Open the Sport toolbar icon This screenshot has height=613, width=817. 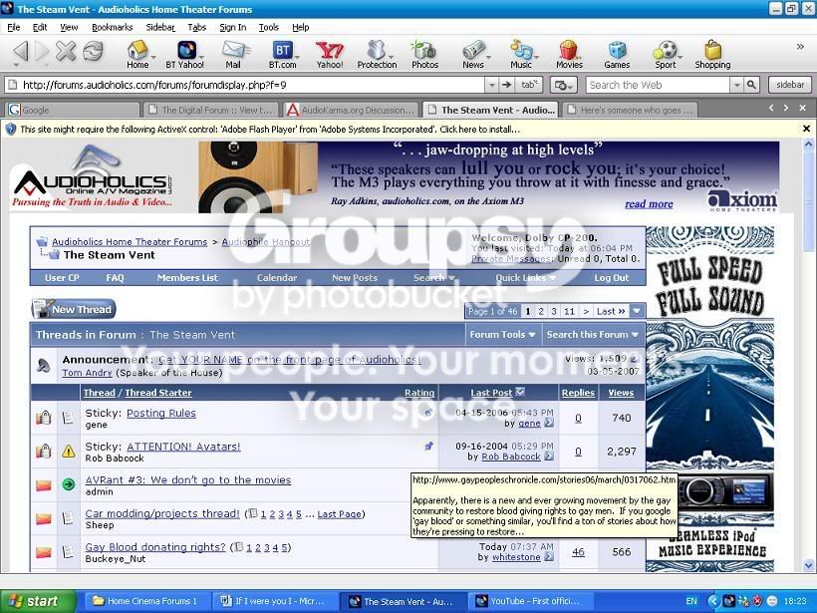[x=666, y=55]
